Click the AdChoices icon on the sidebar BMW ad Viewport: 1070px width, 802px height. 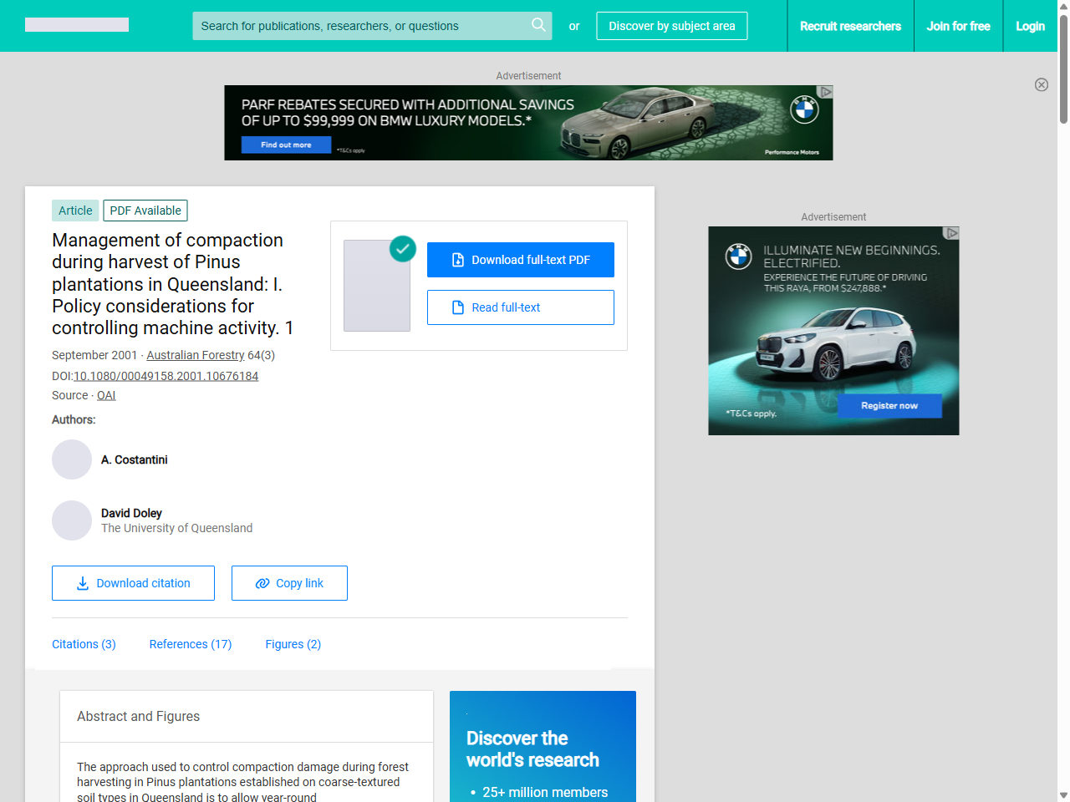tap(951, 233)
